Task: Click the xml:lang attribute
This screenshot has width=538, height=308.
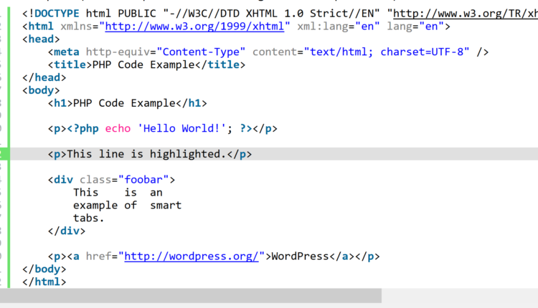Action: [323, 27]
